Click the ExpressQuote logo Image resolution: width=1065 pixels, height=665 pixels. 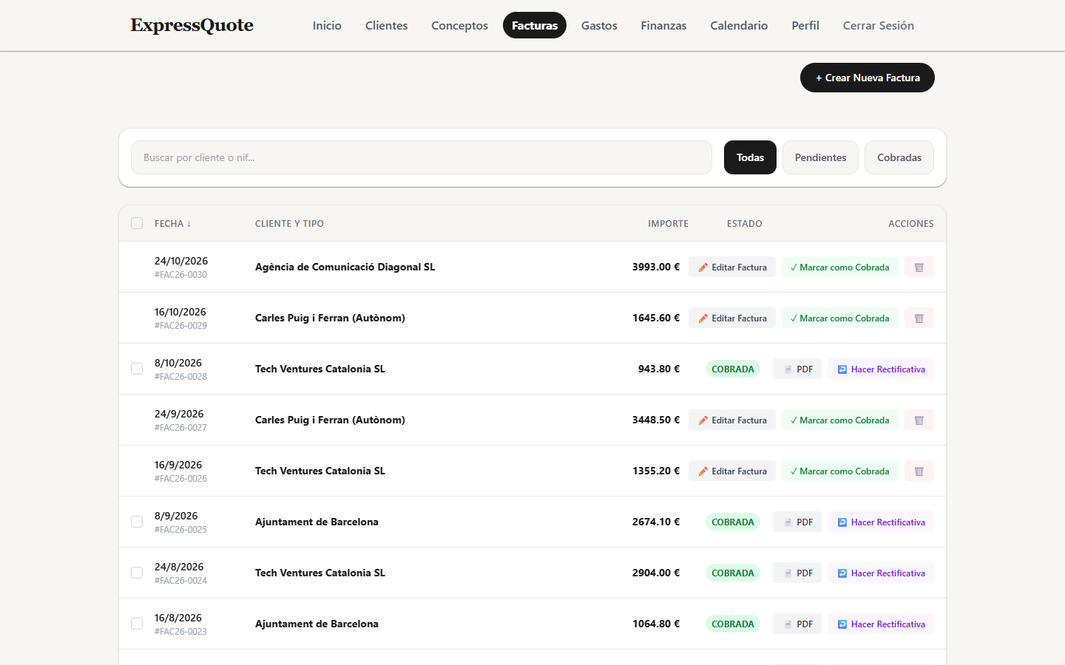tap(192, 25)
